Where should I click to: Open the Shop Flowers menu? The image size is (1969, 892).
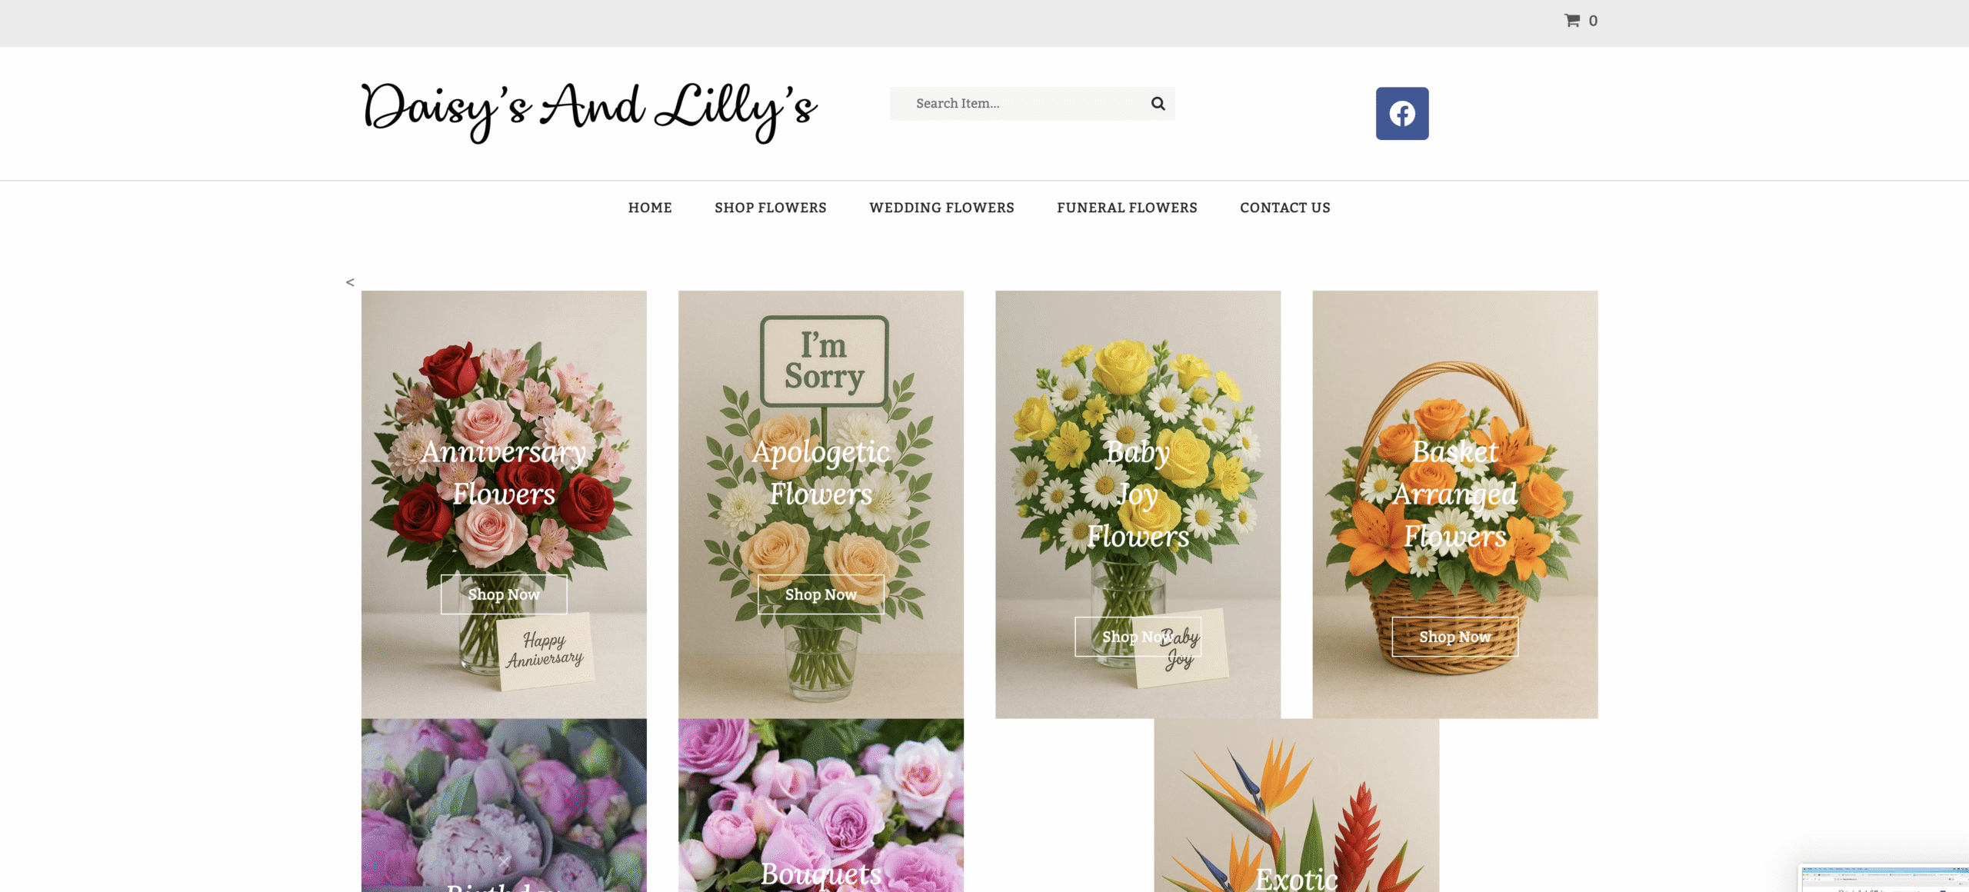(x=771, y=208)
